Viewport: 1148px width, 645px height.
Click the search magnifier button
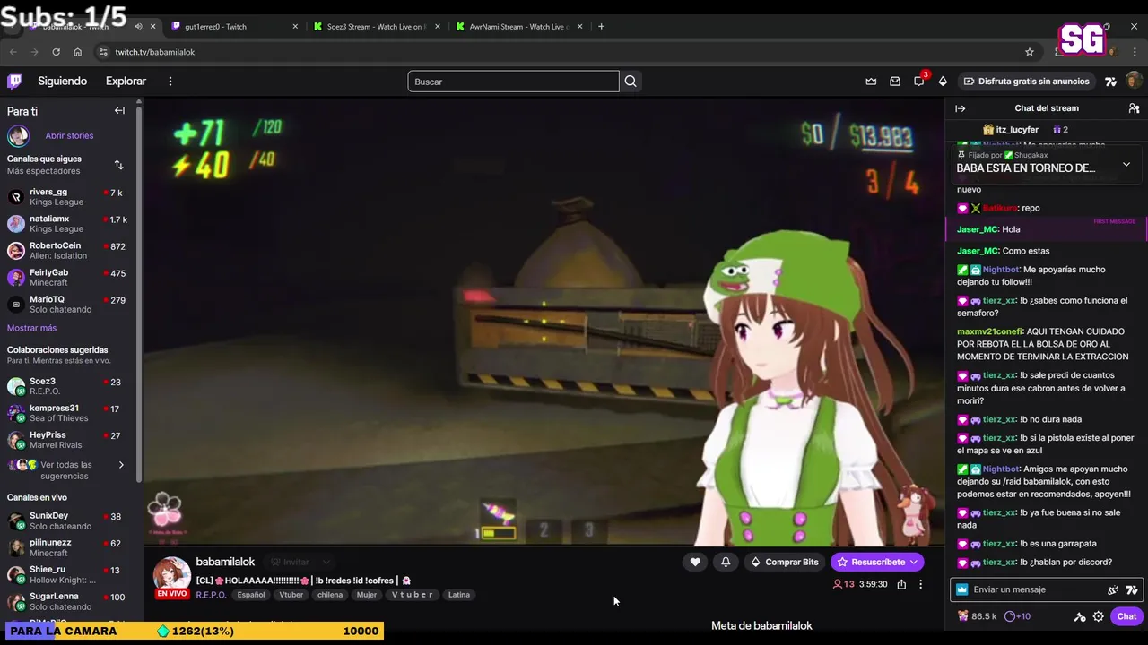click(x=631, y=82)
